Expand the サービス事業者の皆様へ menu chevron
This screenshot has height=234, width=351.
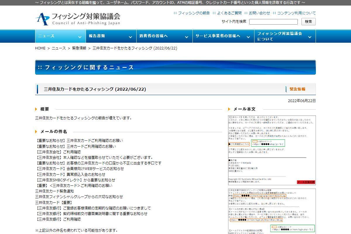click(x=248, y=37)
